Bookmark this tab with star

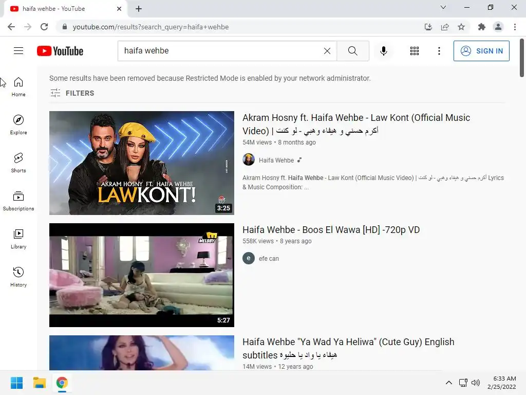461,27
